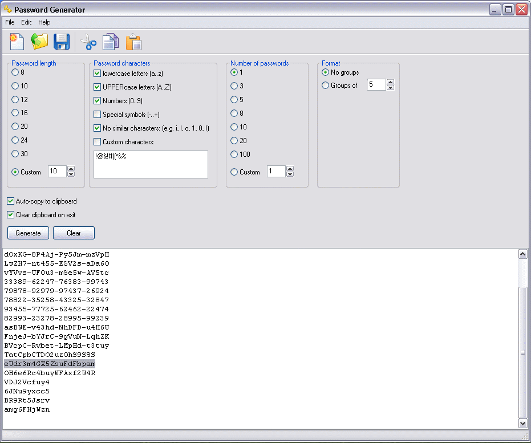
Task: Click password line 33389-62247-76383-99743
Action: tap(56, 282)
